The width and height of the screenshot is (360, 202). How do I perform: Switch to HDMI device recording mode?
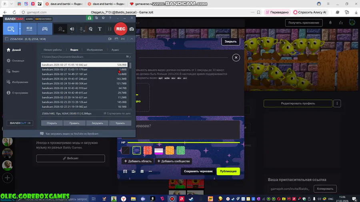click(x=29, y=29)
